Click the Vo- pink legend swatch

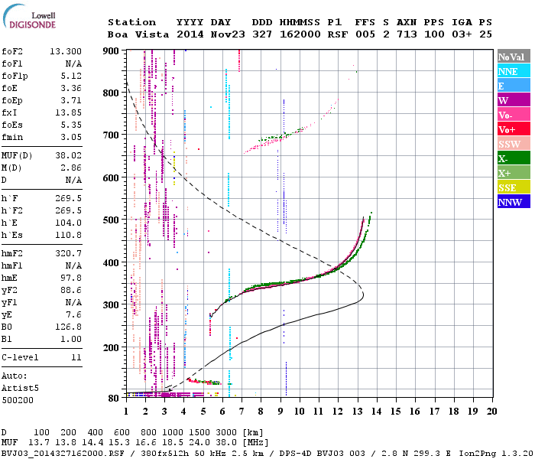click(514, 115)
